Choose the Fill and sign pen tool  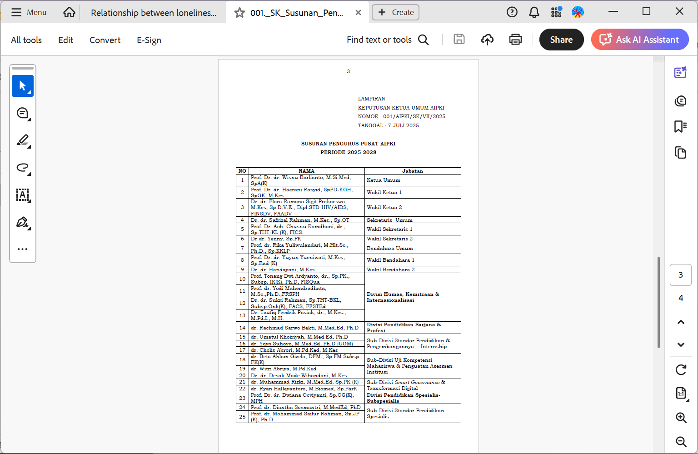pyautogui.click(x=23, y=222)
